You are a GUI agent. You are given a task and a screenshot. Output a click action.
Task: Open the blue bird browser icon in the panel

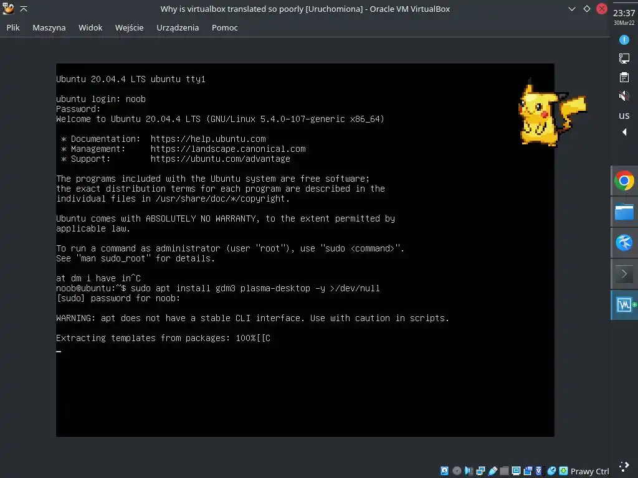(624, 243)
